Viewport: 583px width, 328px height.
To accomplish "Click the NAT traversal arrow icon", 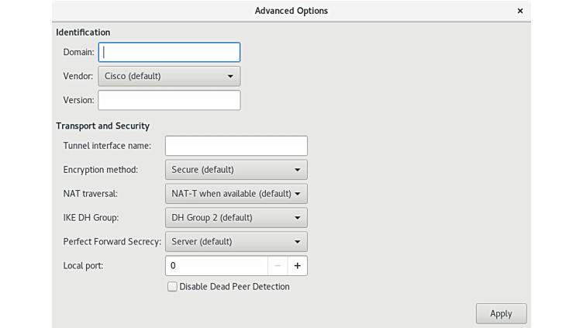I will point(298,194).
